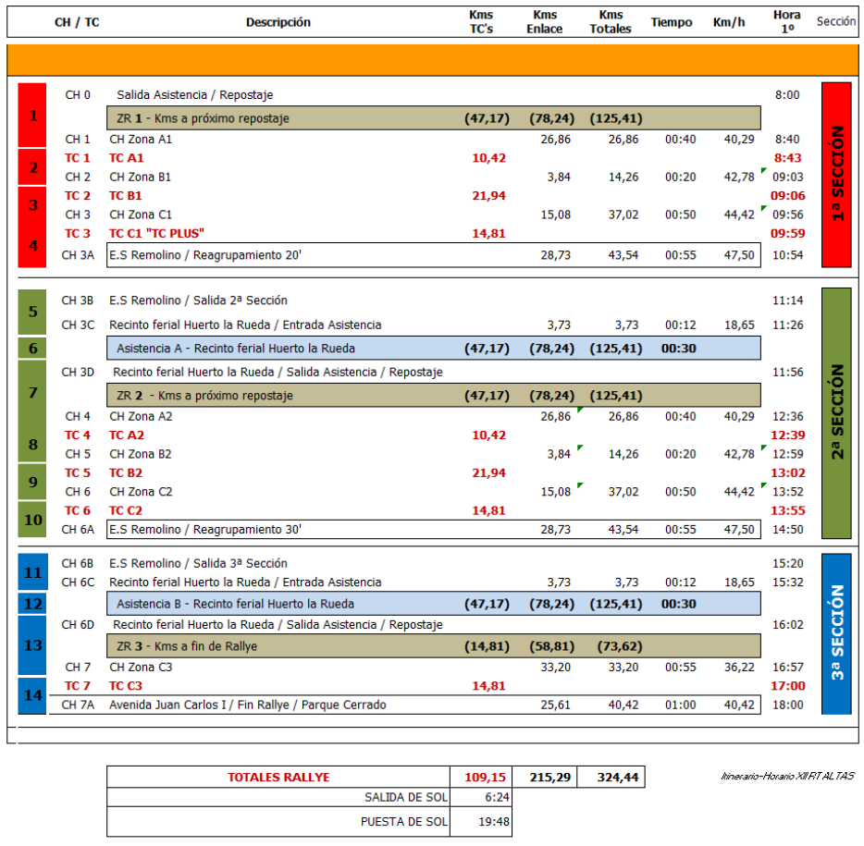This screenshot has height=846, width=864.
Task: Click the red block numbered 1
Action: click(32, 116)
